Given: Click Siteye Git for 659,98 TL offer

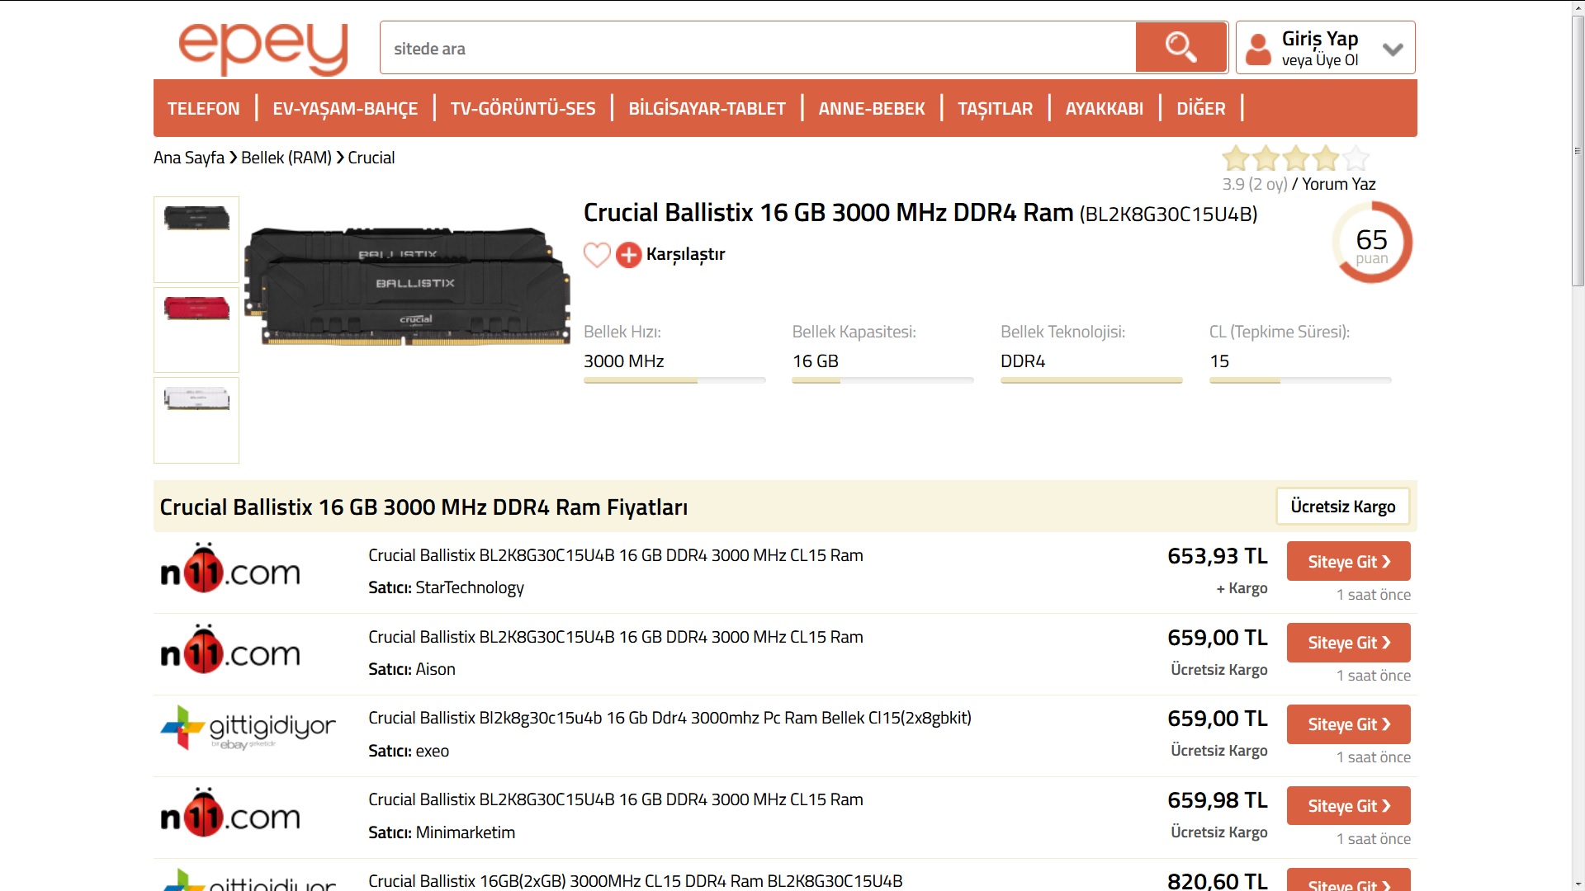Looking at the screenshot, I should tap(1348, 806).
